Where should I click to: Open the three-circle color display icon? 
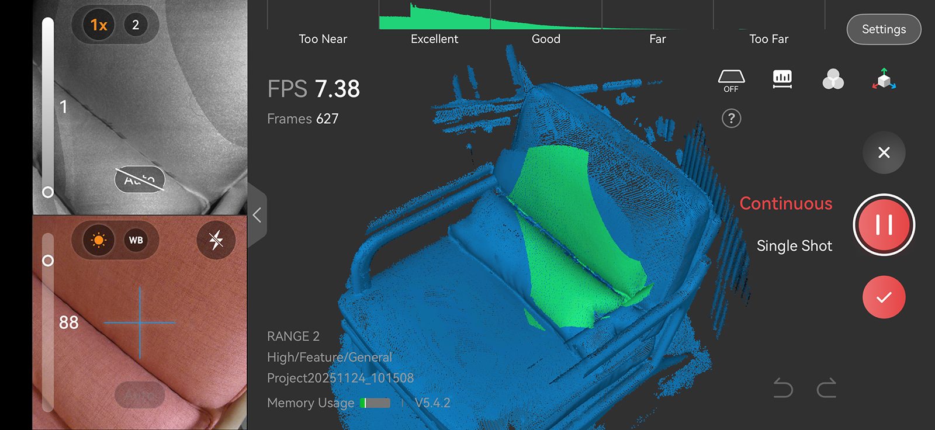point(833,79)
